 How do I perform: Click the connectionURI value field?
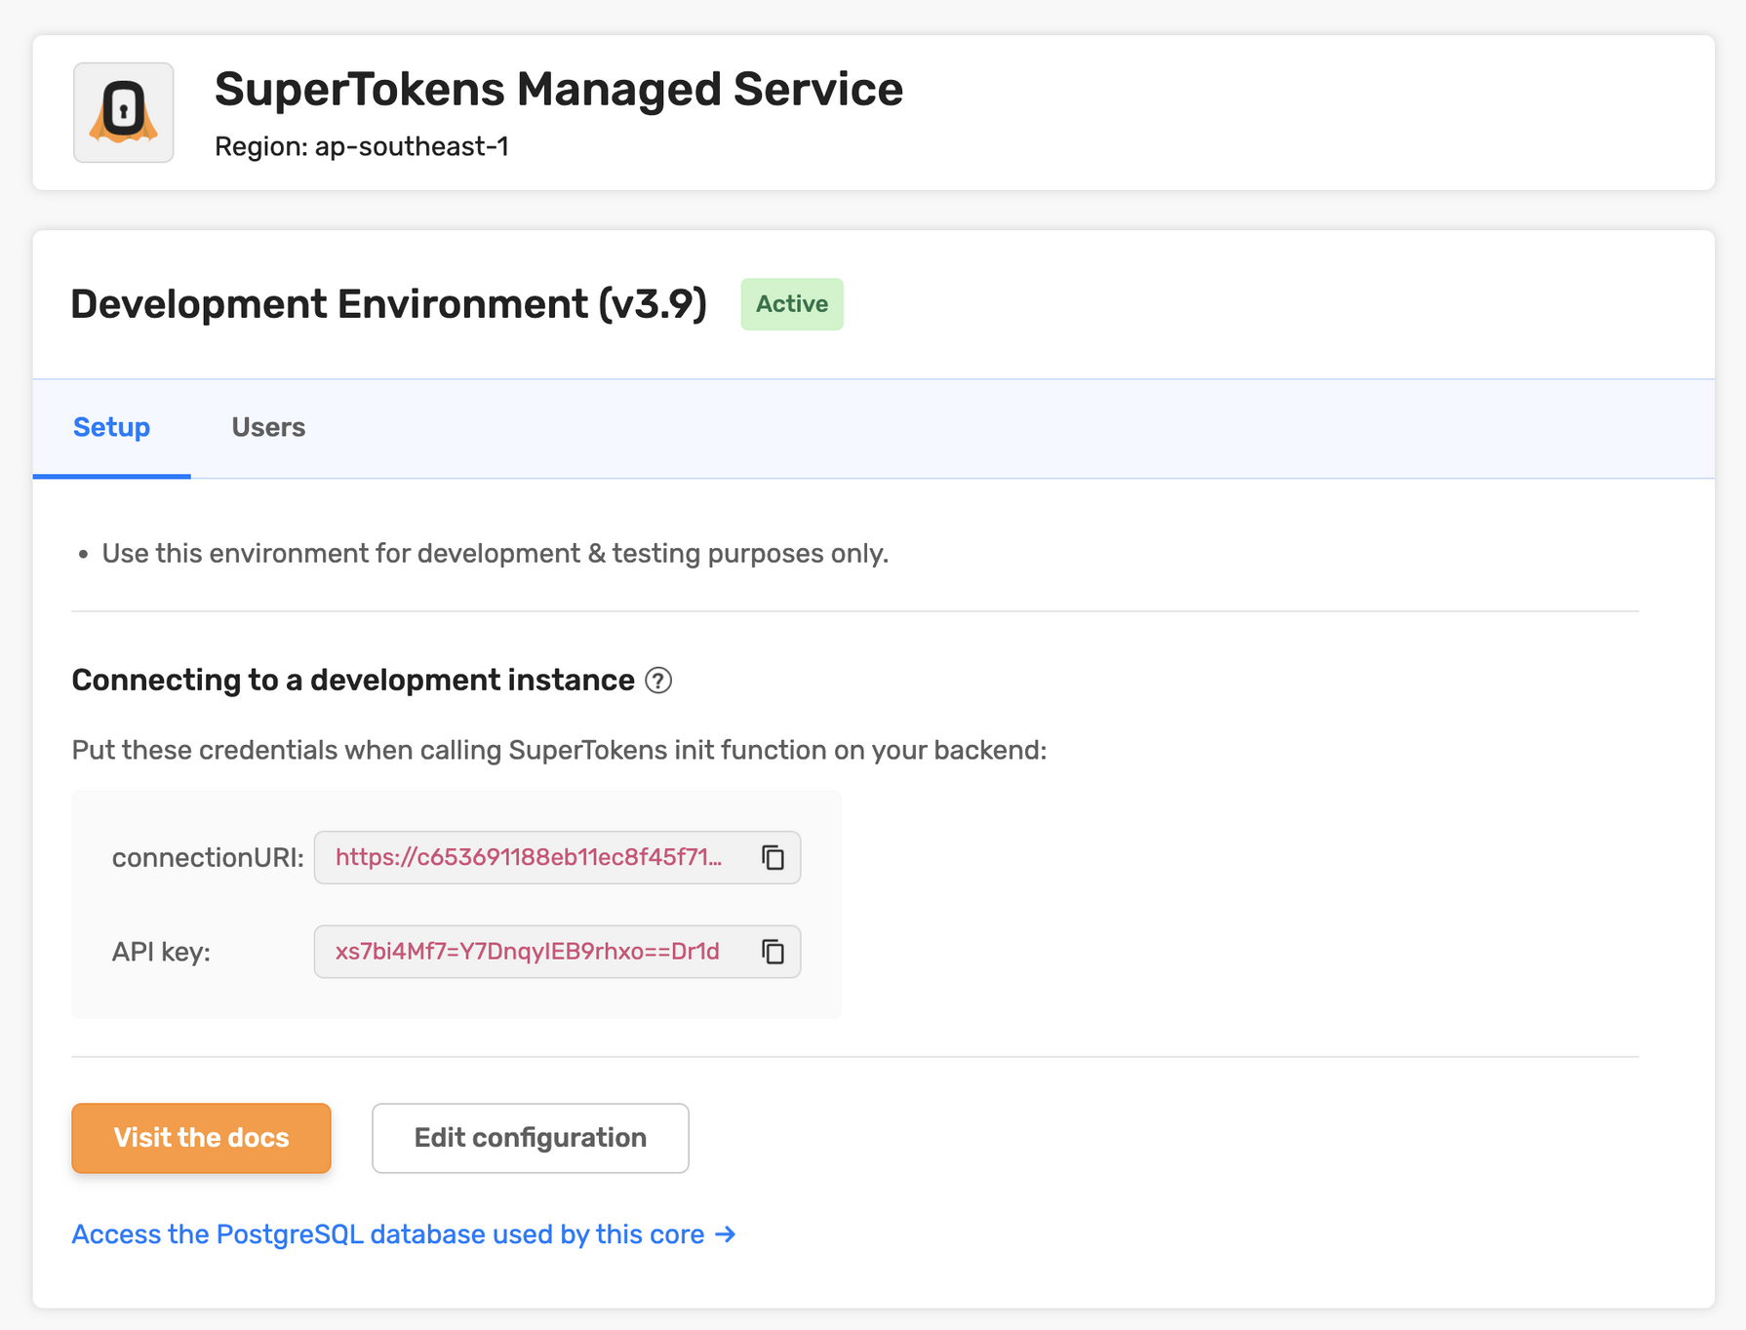click(529, 858)
